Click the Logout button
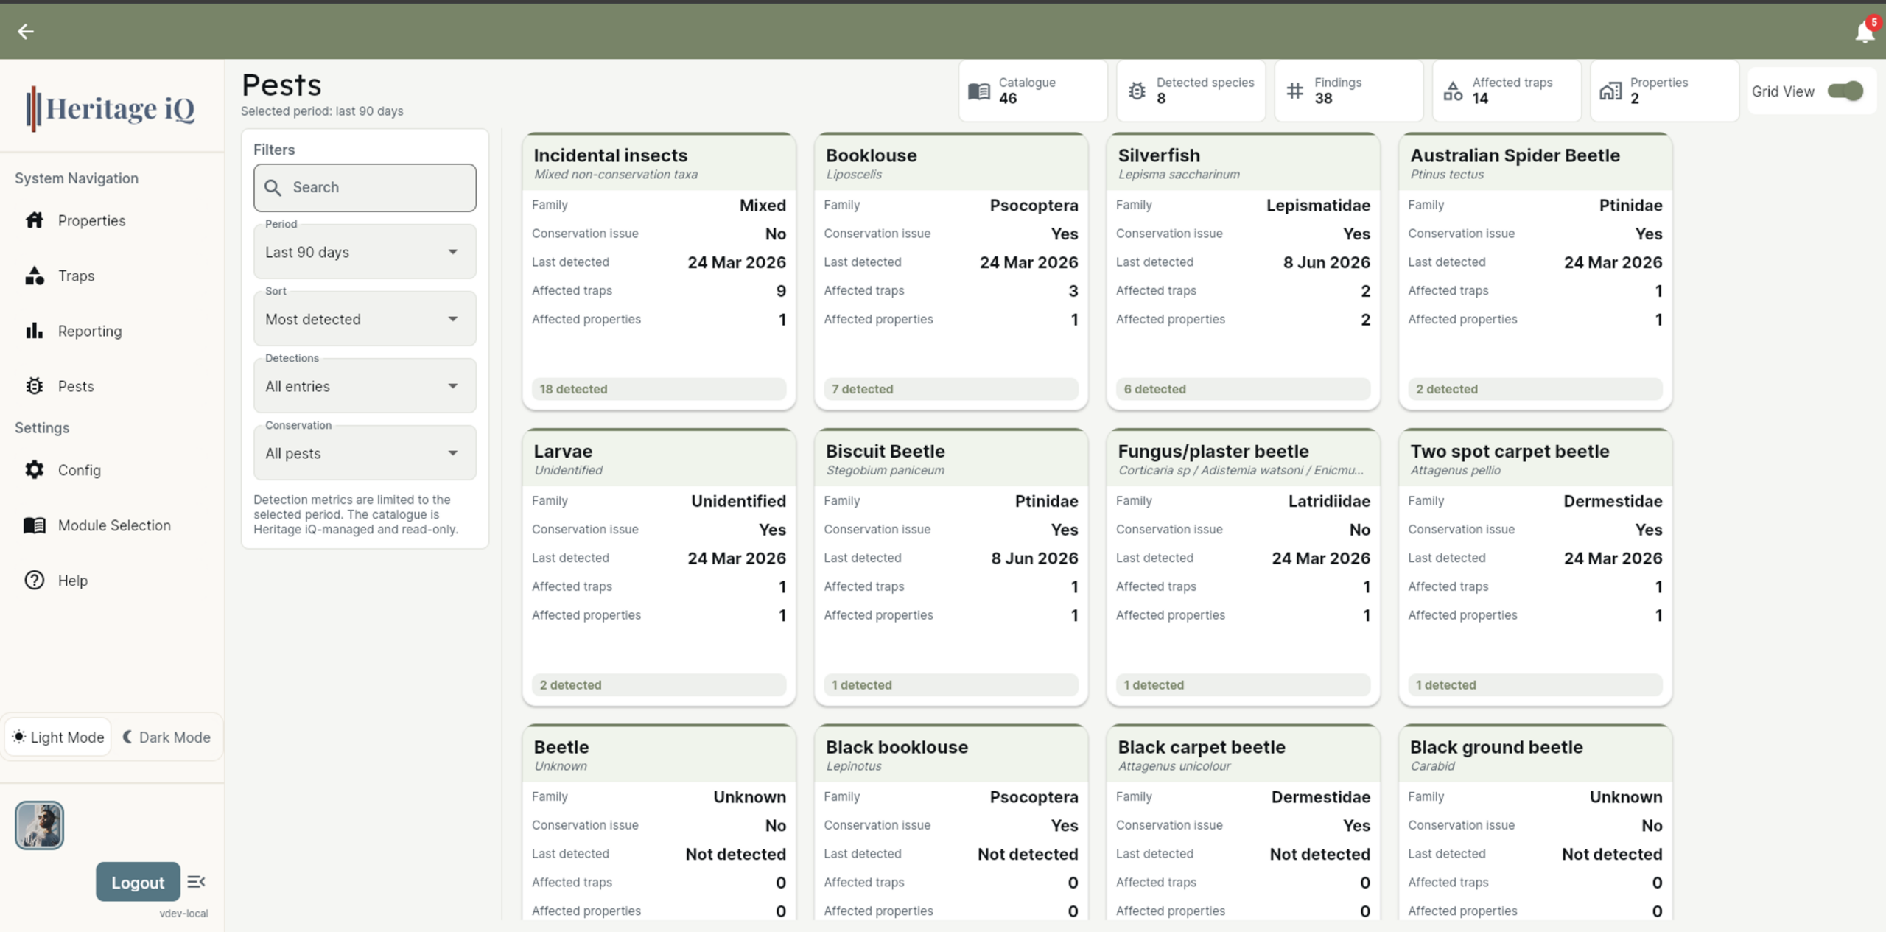Screen dimensions: 1886x932 click(138, 882)
